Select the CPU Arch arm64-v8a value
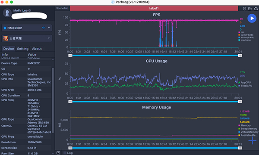The width and height of the screenshot is (259, 155). [x=35, y=90]
